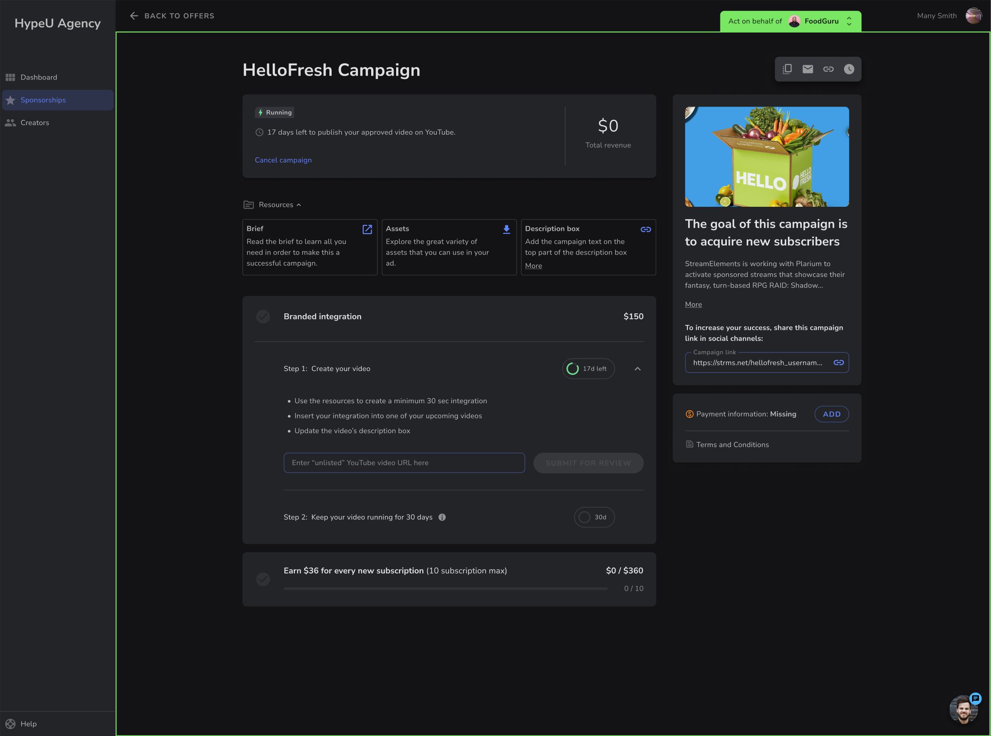This screenshot has width=991, height=736.
Task: Open the email notification icon in the toolbar
Action: pyautogui.click(x=807, y=69)
